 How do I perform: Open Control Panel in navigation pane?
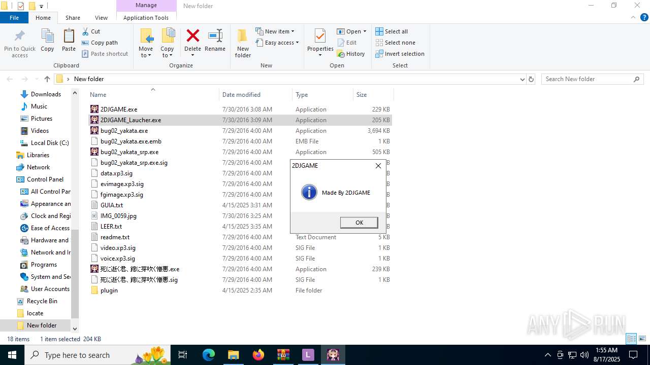(45, 179)
